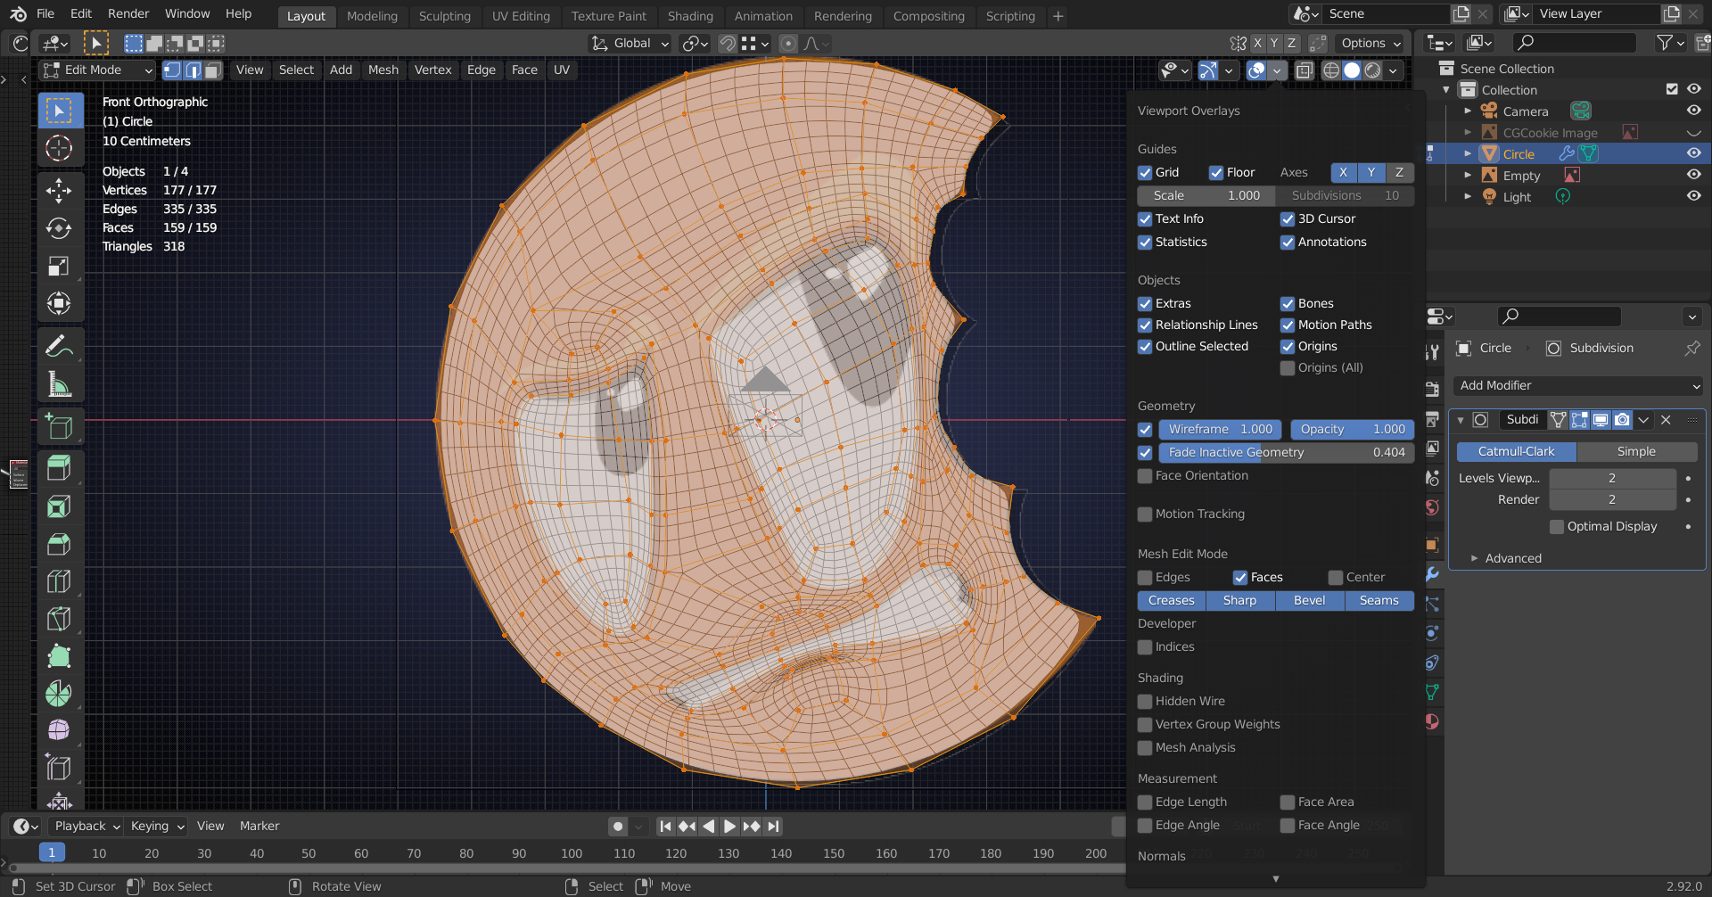Switch to the Sculpting workspace tab

[444, 16]
